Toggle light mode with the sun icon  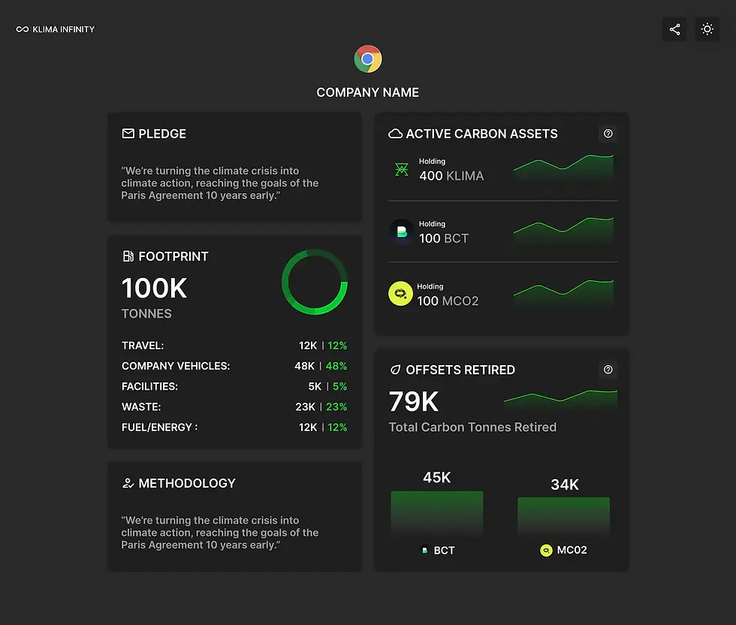click(707, 29)
